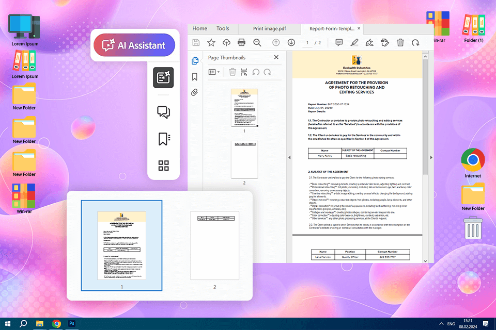Switch to the Home tab
496x330 pixels.
tap(199, 28)
